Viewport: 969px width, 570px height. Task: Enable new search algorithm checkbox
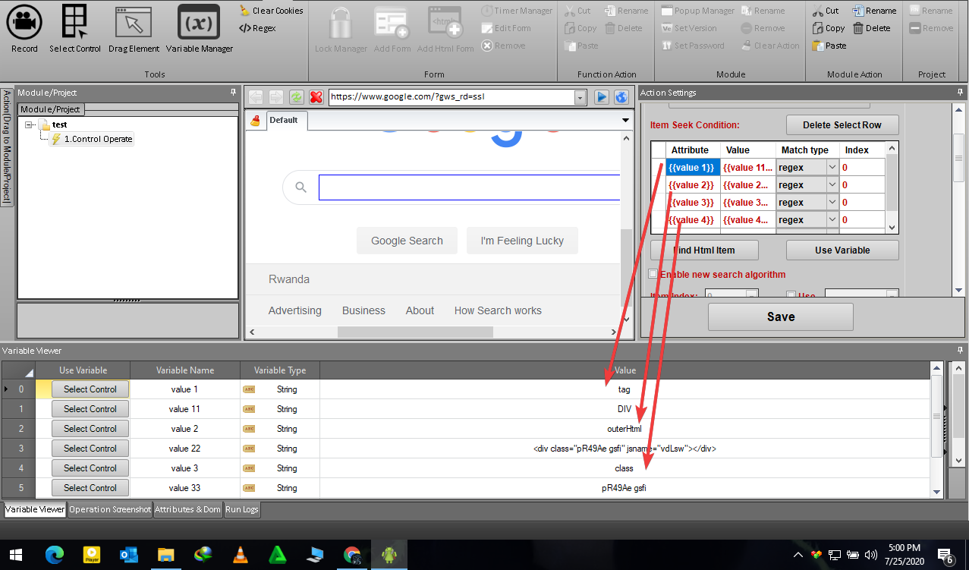coord(653,274)
